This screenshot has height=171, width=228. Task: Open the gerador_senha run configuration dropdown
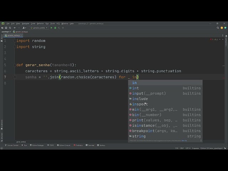tap(39, 28)
